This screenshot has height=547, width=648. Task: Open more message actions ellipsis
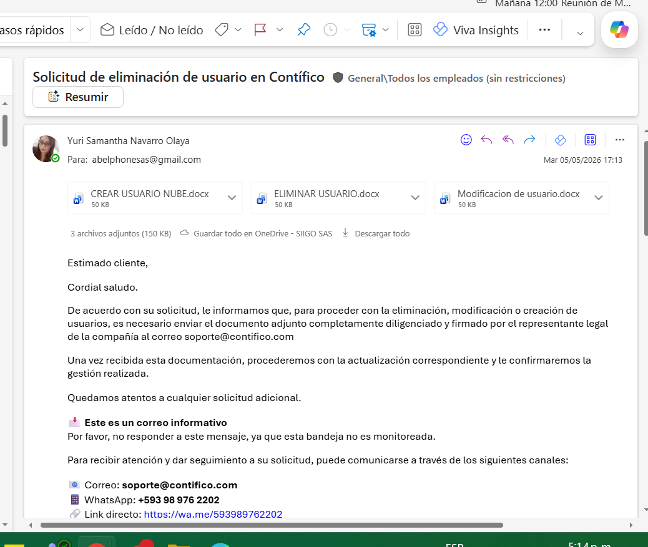click(x=619, y=140)
